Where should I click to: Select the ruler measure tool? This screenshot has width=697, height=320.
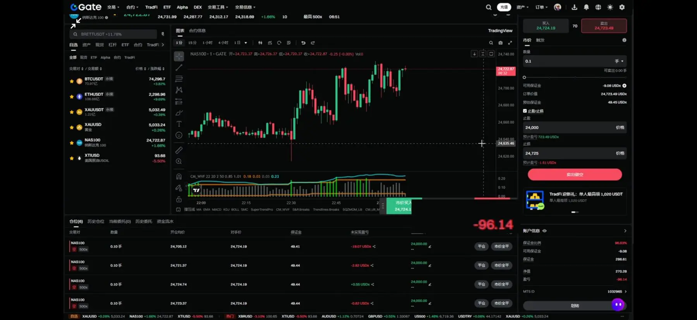pyautogui.click(x=179, y=150)
